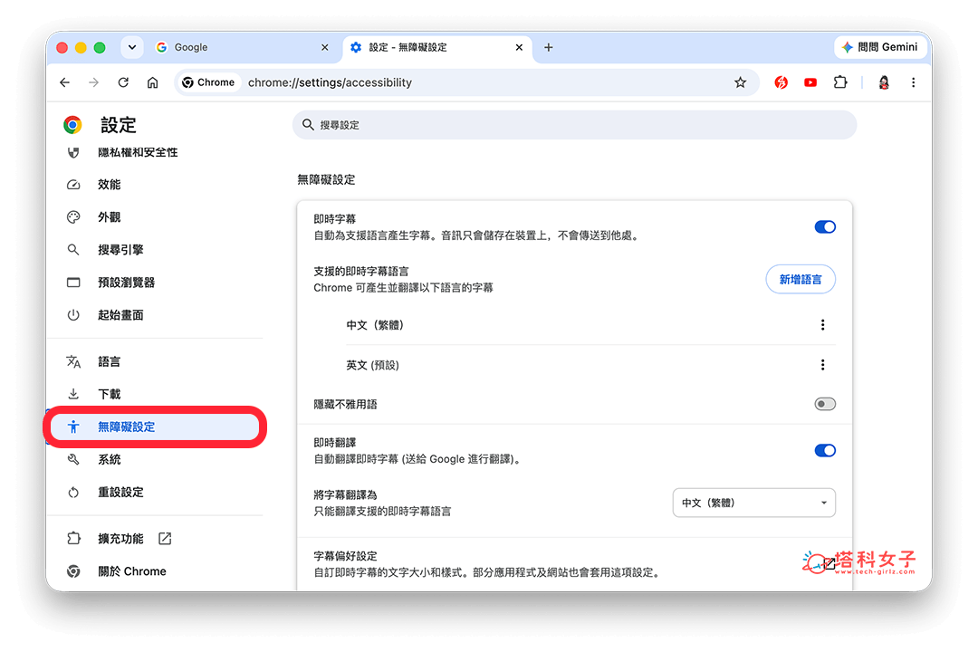
Task: Click the browser back arrow
Action: (x=65, y=82)
